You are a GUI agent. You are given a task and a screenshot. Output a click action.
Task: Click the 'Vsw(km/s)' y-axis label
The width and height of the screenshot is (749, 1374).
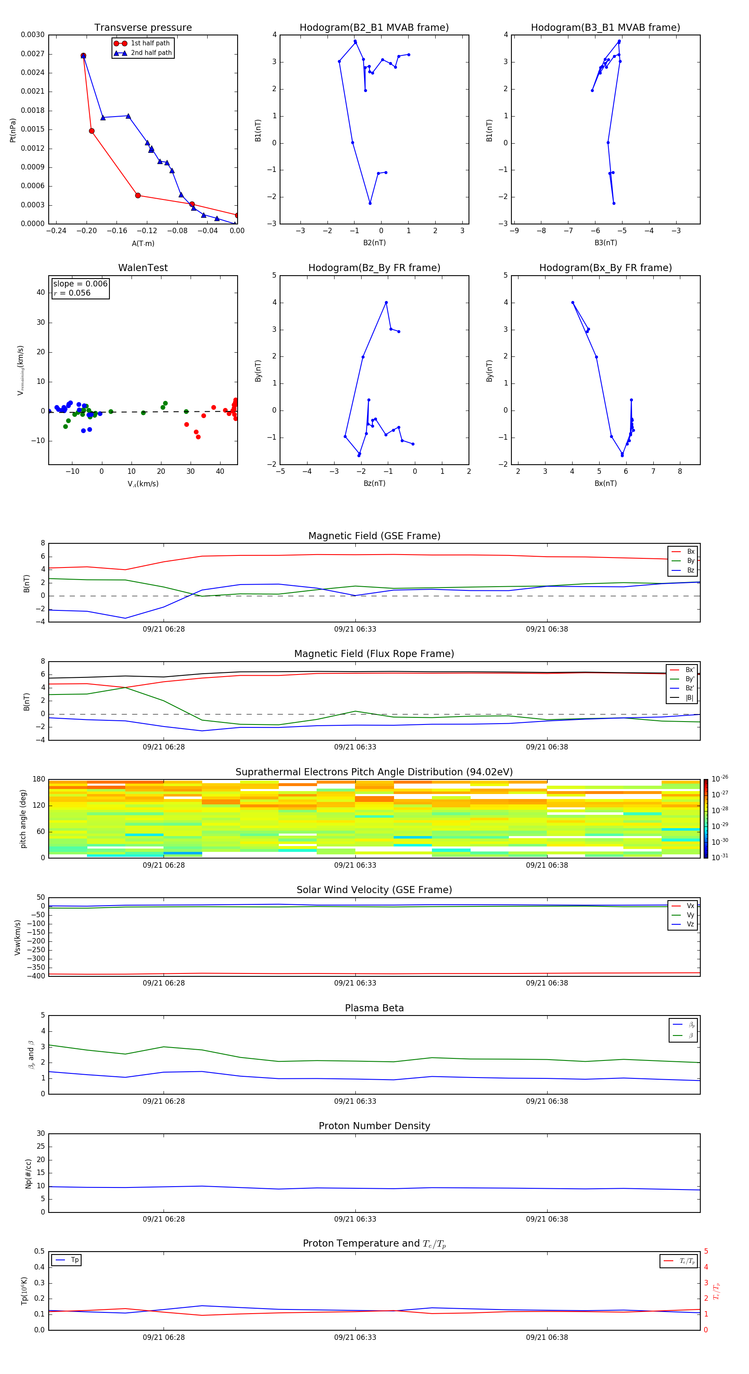pos(17,937)
